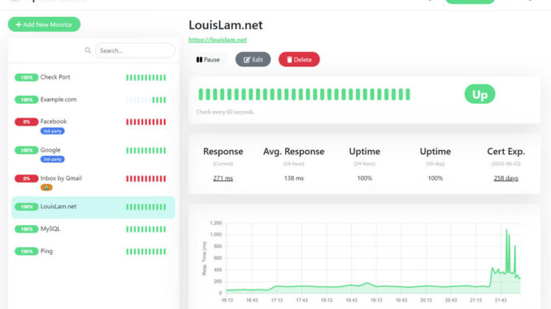This screenshot has height=309, width=551.
Task: Click the response time chart spike
Action: click(506, 251)
